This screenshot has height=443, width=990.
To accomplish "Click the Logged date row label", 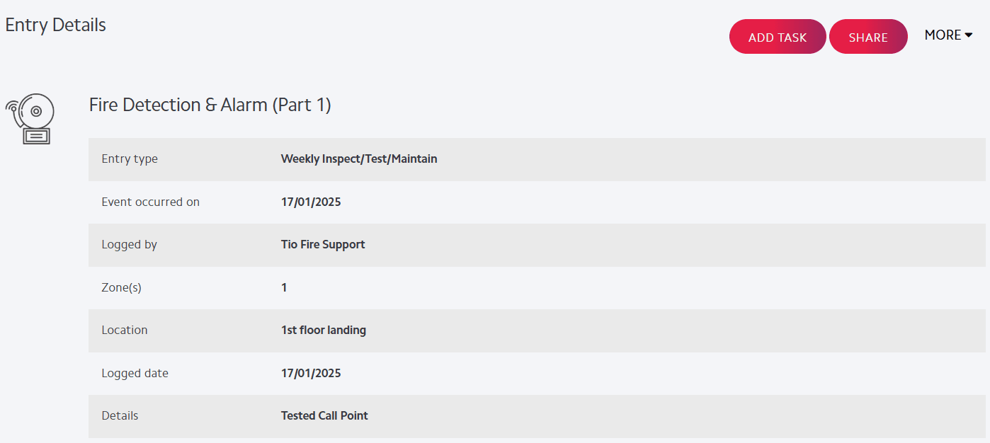I will click(135, 373).
